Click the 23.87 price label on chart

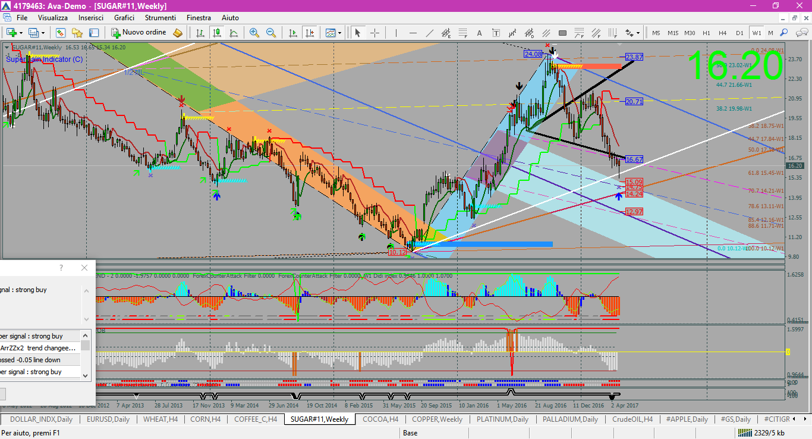(634, 57)
